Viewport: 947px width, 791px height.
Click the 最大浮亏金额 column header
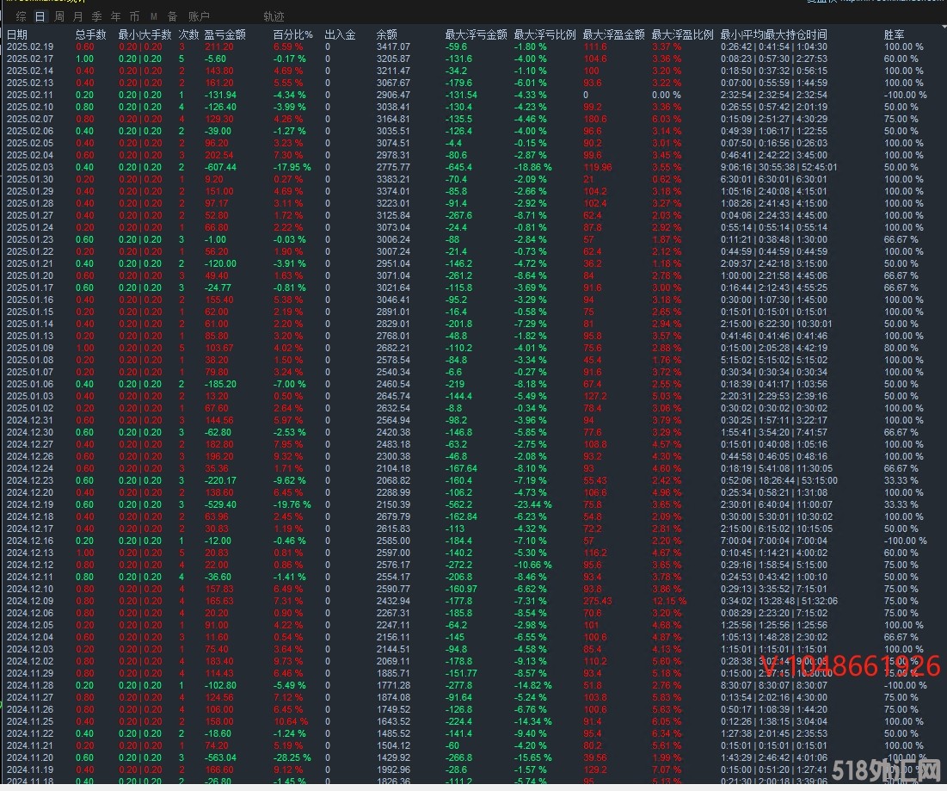pos(476,34)
